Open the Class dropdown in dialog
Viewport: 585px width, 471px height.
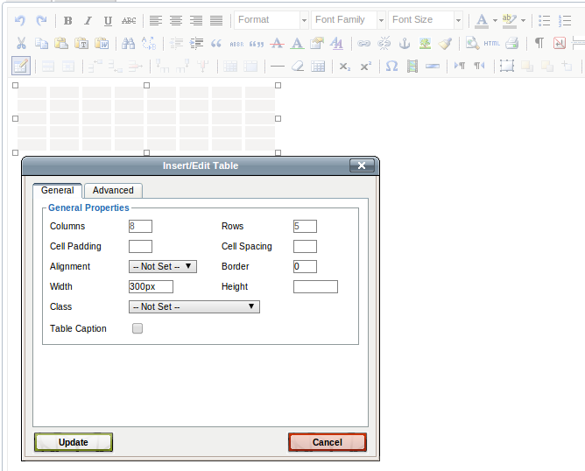click(x=194, y=307)
